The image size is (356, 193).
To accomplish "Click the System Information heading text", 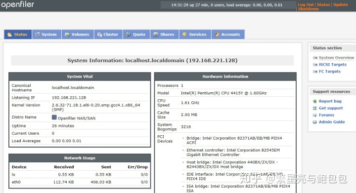I will pos(152,61).
